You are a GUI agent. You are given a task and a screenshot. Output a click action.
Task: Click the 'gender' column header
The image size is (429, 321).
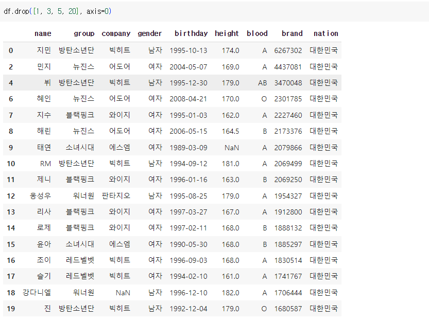click(150, 33)
